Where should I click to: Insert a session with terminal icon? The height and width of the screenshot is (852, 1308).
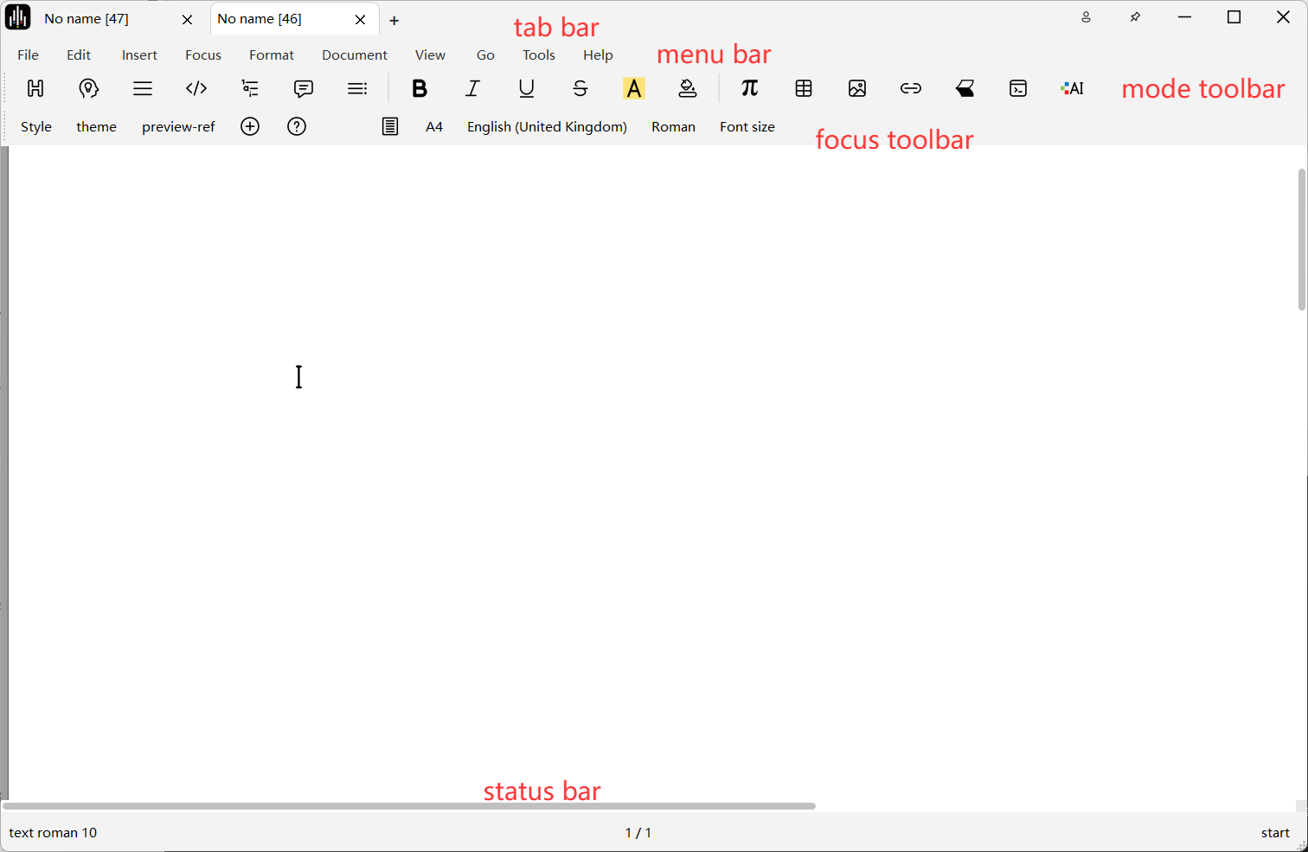tap(1018, 88)
